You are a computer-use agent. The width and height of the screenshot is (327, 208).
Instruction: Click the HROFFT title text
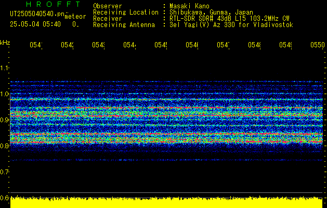(54, 4)
